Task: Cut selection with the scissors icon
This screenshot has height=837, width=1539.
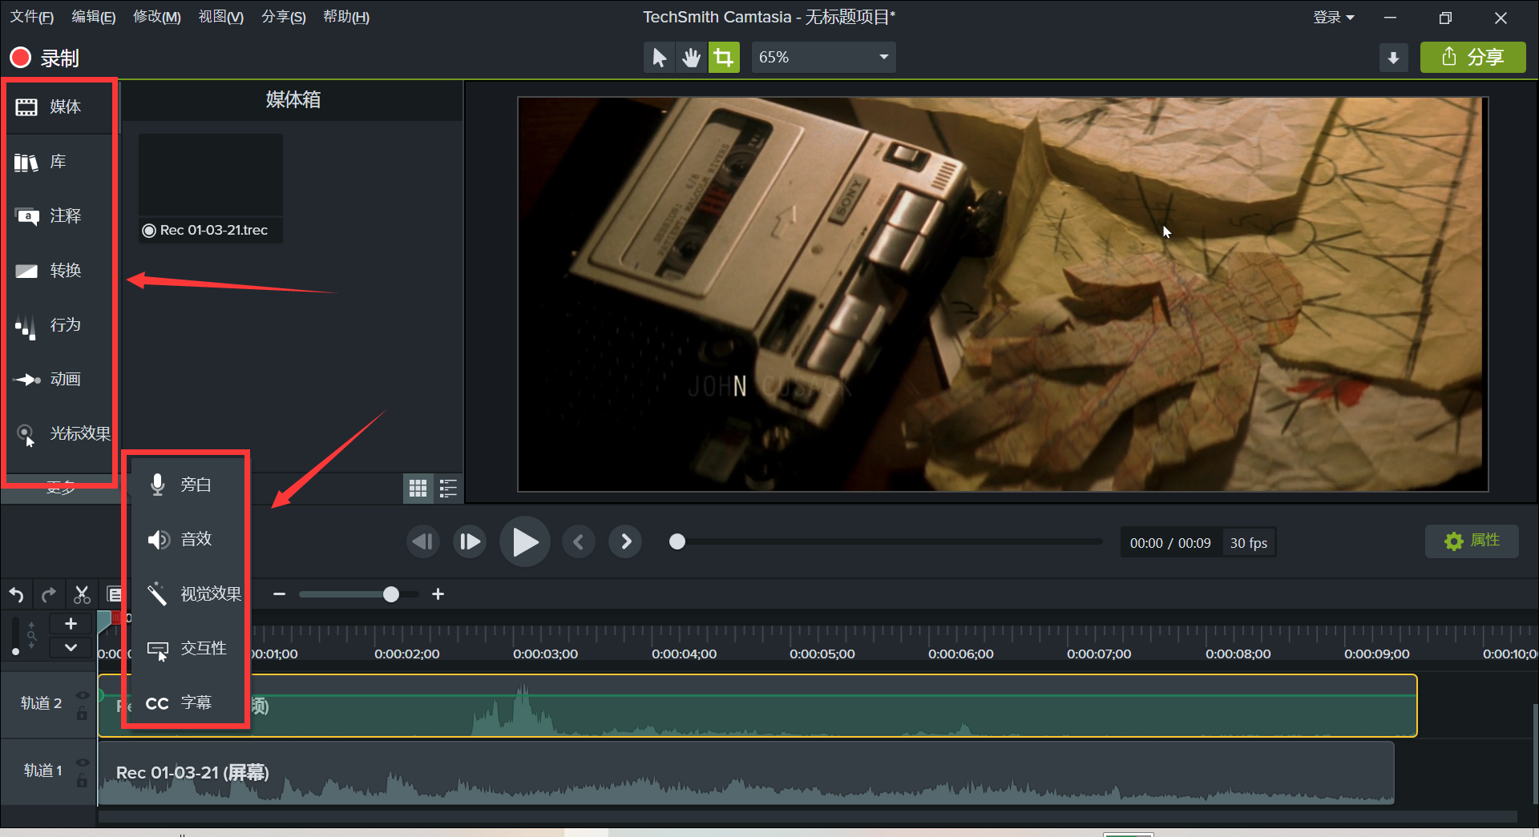Action: click(82, 594)
